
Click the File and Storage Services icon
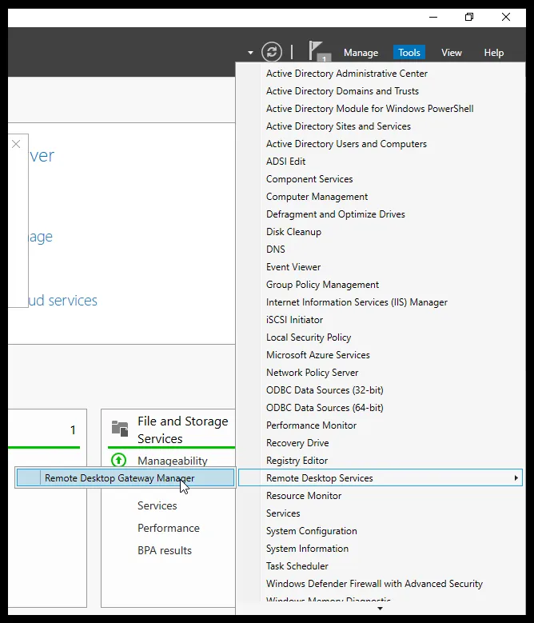tap(120, 429)
